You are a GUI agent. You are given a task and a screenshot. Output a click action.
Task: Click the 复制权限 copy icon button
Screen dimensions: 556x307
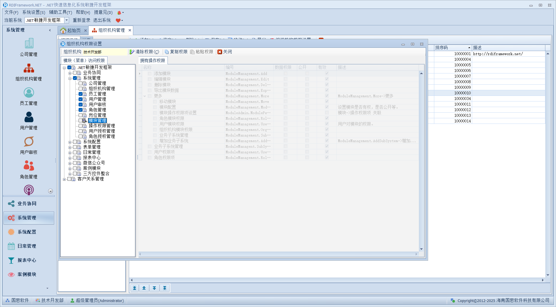176,52
